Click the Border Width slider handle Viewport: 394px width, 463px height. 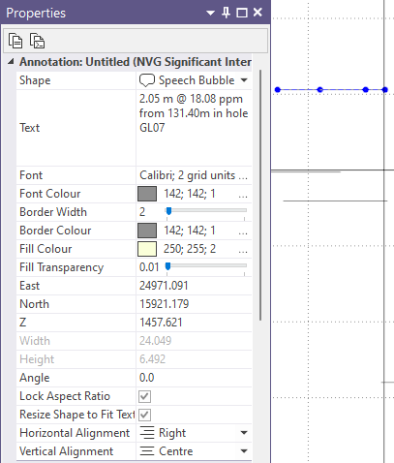[x=168, y=211]
